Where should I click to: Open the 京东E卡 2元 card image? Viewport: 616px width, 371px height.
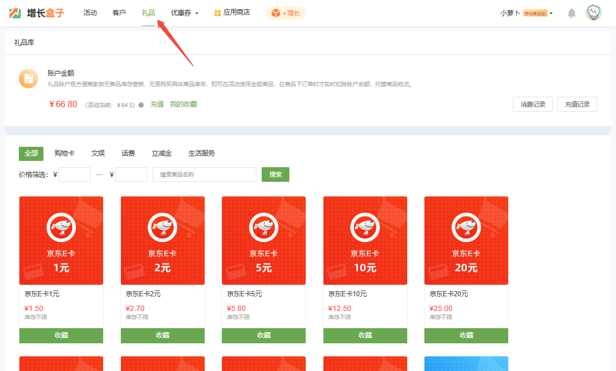(163, 240)
